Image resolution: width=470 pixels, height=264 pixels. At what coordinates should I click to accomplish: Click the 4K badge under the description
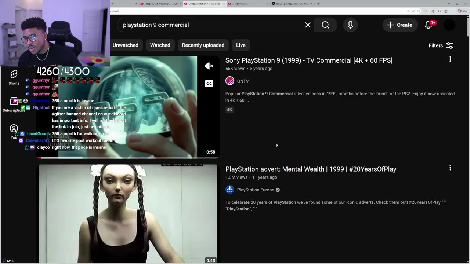(229, 110)
